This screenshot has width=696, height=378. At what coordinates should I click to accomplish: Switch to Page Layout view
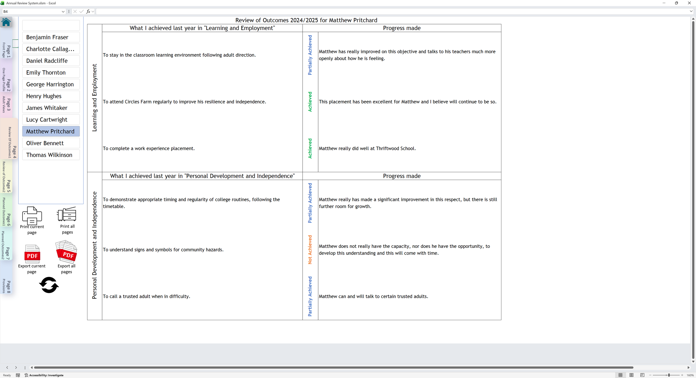(x=631, y=375)
